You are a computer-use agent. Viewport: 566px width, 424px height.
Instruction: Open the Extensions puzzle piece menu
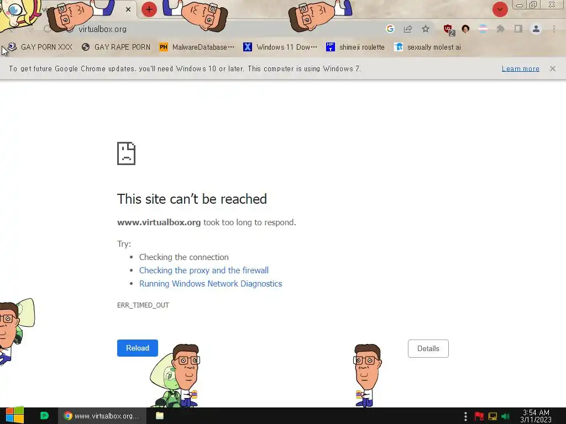500,29
